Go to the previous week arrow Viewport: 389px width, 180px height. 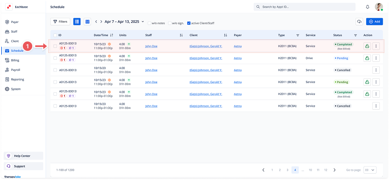click(96, 22)
